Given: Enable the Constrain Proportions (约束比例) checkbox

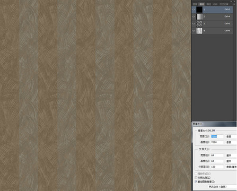Looking at the screenshot, I should point(196,178).
